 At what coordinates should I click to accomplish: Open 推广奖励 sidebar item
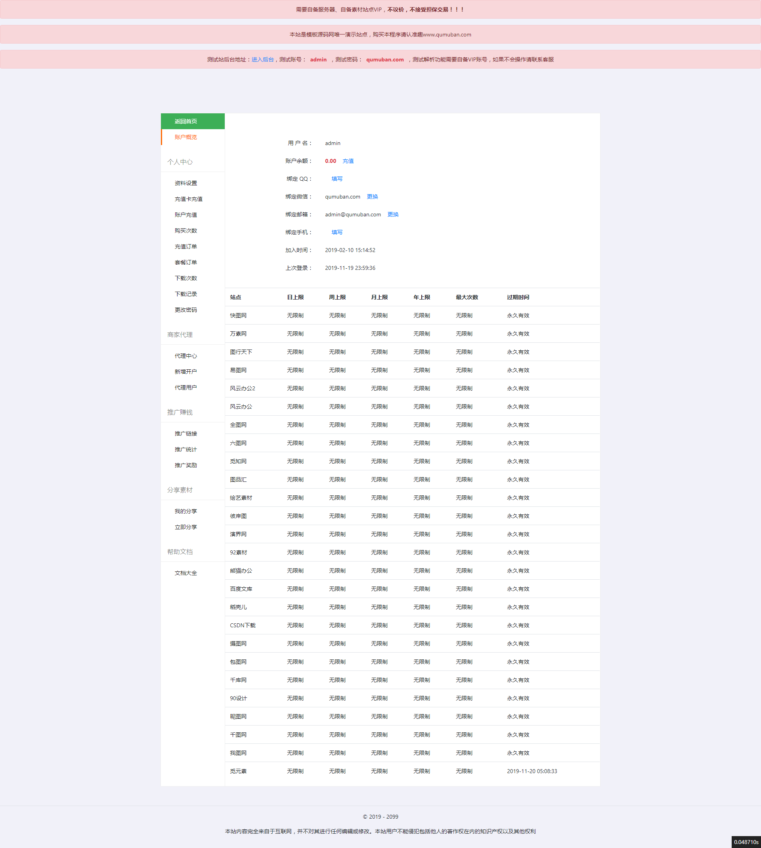185,465
